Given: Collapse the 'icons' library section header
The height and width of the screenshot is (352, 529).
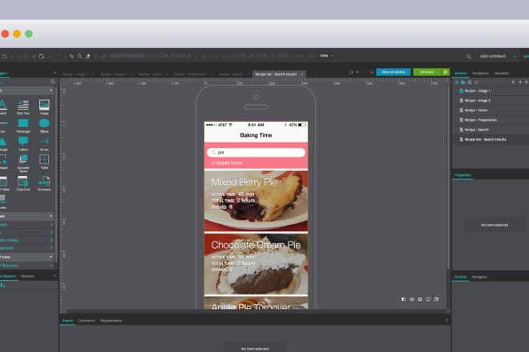Looking at the screenshot, I should 27,257.
